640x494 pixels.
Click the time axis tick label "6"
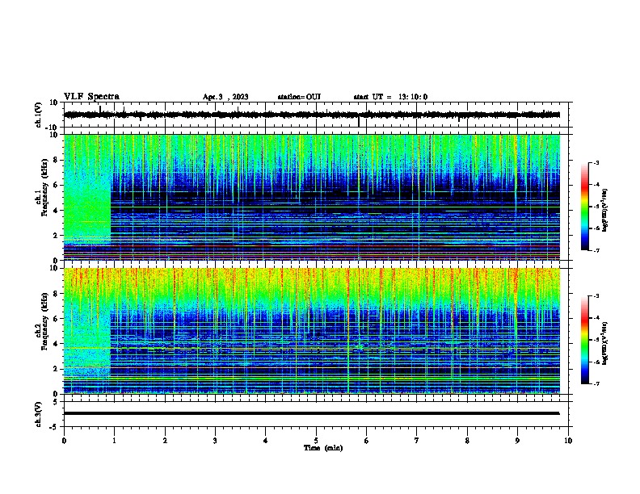[366, 441]
